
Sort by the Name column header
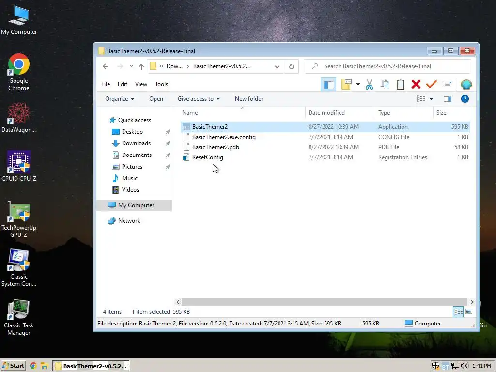point(242,112)
